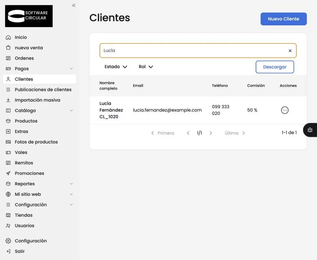The width and height of the screenshot is (317, 260).
Task: Click the Mi sitio web globe icon
Action: pyautogui.click(x=8, y=194)
